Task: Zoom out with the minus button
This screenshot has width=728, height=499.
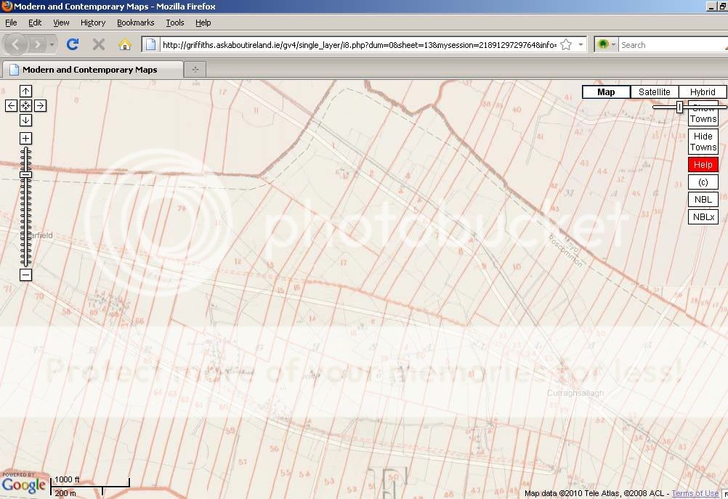Action: (x=25, y=275)
